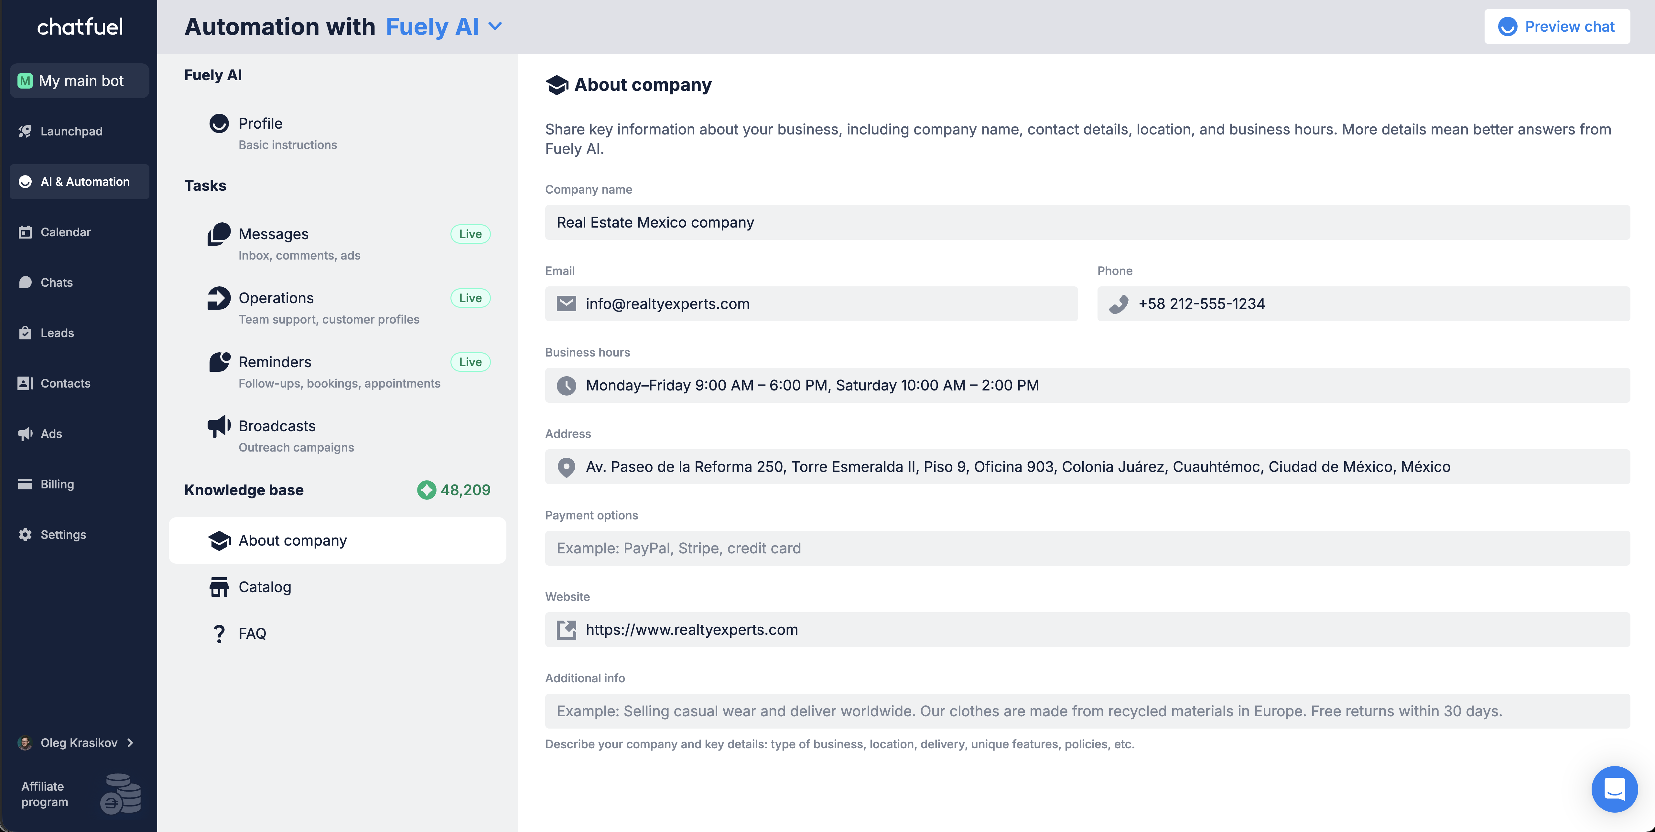Click the knowledge base credits icon

(427, 490)
